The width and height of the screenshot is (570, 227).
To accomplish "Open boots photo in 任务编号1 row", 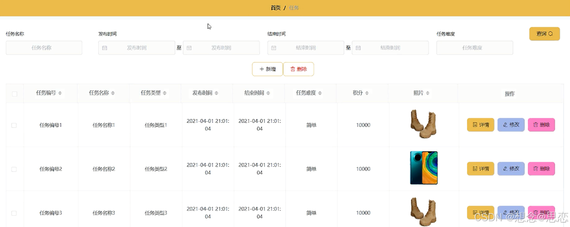I will coord(423,125).
